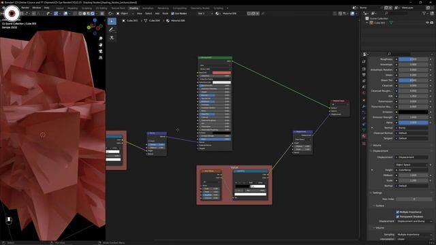Disable Cube.003 in renders camera icon

pos(432,22)
